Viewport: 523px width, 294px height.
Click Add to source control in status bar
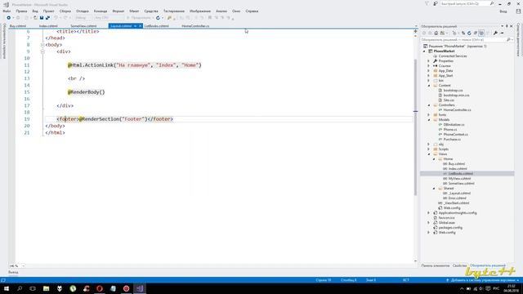(483, 280)
